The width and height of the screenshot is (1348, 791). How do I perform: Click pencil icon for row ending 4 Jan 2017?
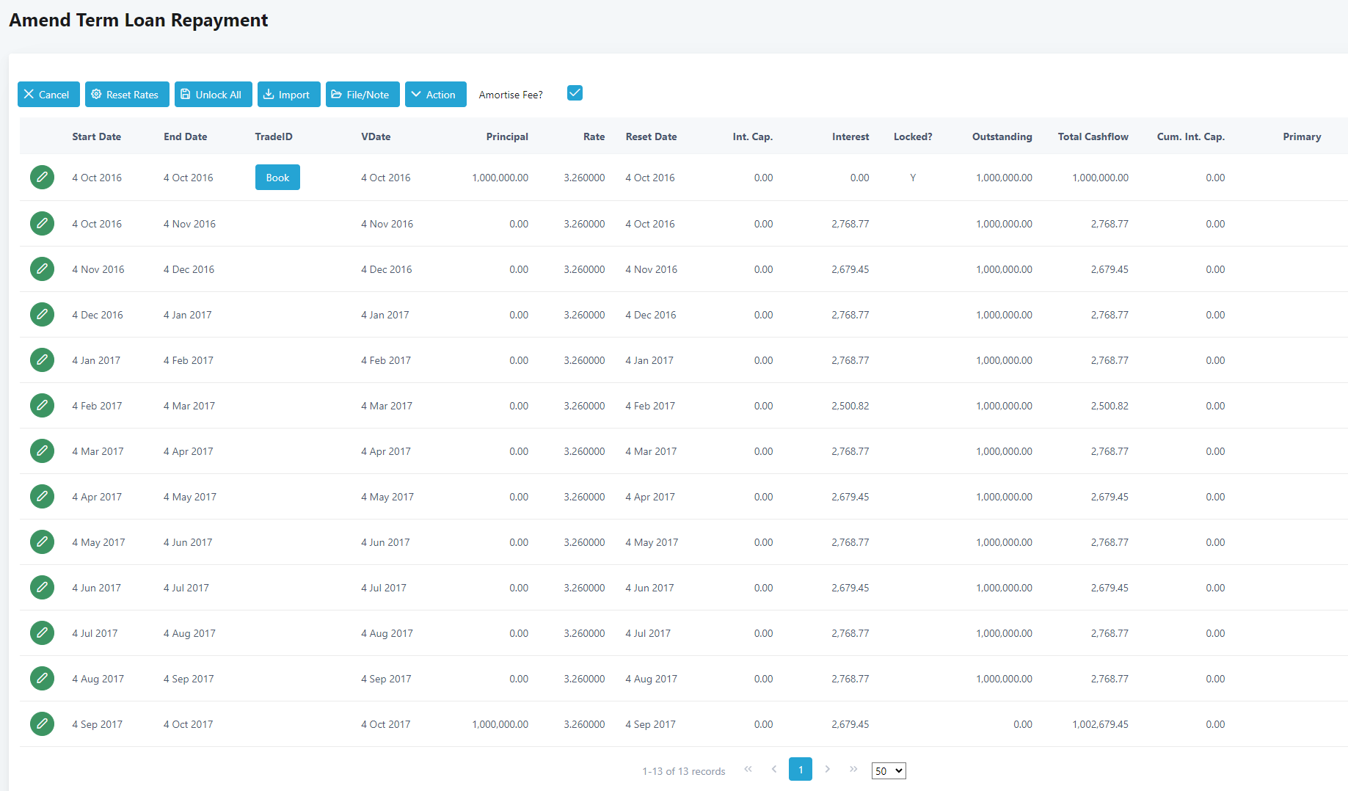click(x=42, y=315)
